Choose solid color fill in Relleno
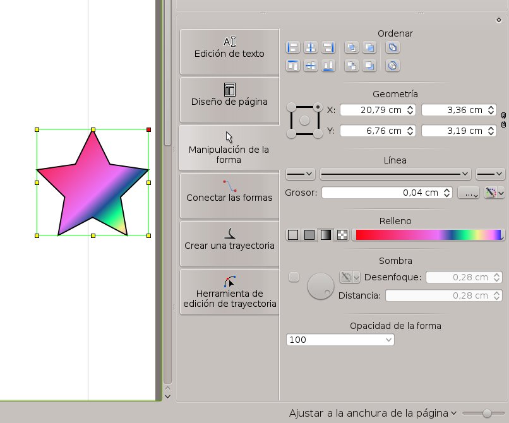Screen dimensions: 509x423 [x=309, y=235]
